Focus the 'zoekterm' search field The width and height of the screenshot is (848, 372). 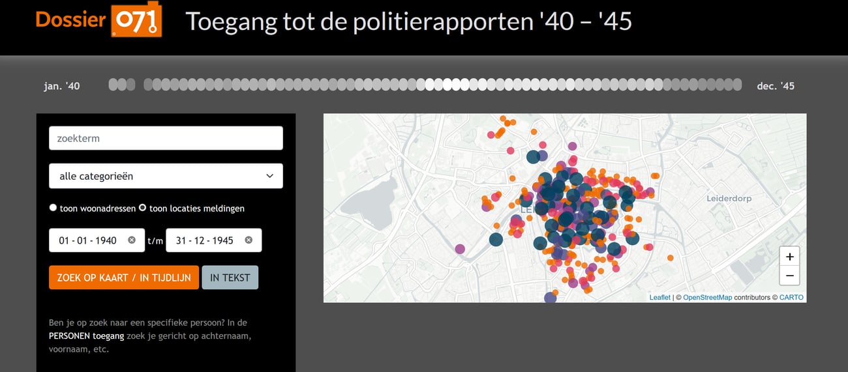(166, 138)
